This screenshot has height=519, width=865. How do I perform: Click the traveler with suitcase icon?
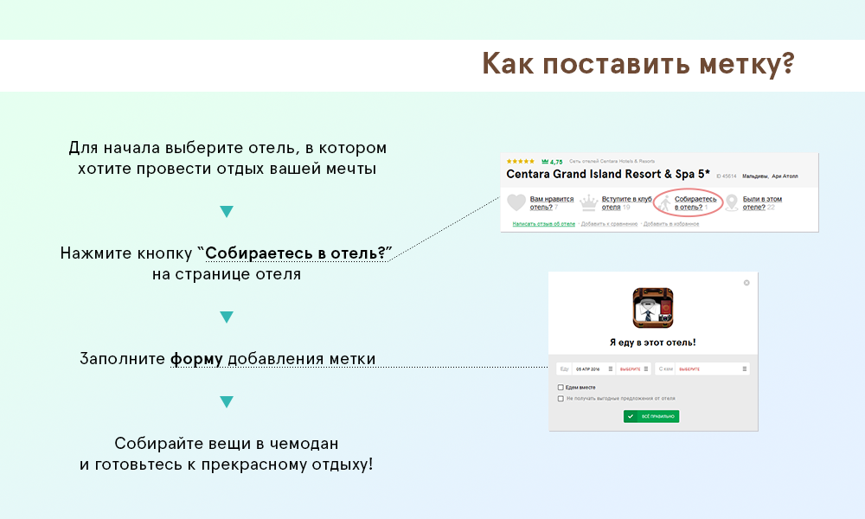tap(663, 203)
